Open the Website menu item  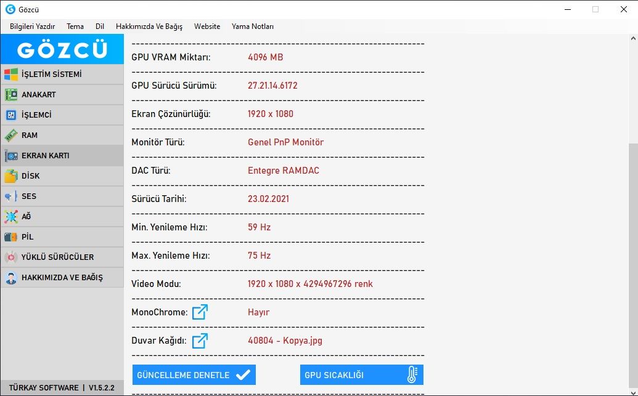(x=207, y=26)
